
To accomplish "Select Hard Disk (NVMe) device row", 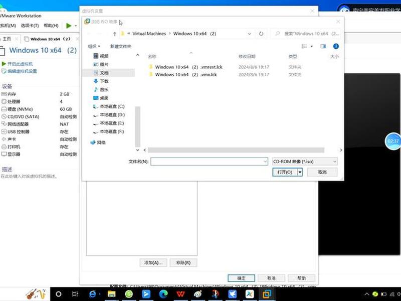I will click(39, 109).
